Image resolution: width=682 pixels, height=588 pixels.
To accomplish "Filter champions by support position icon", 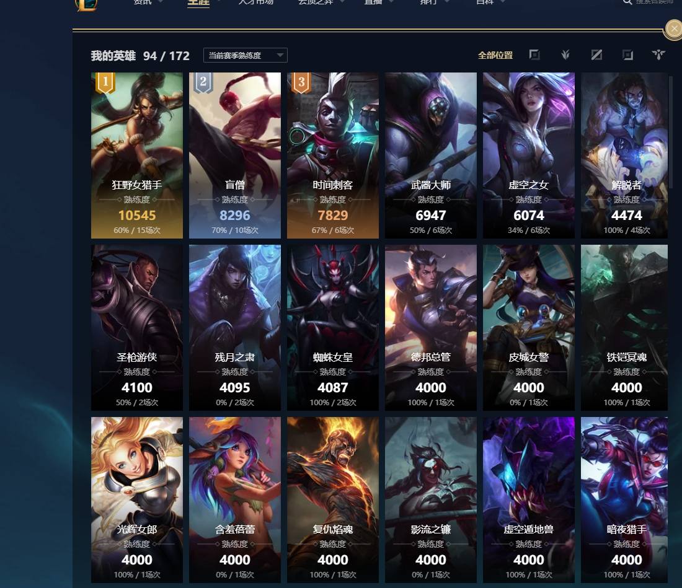I will [x=658, y=55].
